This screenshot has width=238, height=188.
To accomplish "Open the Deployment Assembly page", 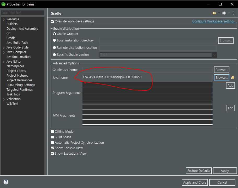I will [x=22, y=28].
